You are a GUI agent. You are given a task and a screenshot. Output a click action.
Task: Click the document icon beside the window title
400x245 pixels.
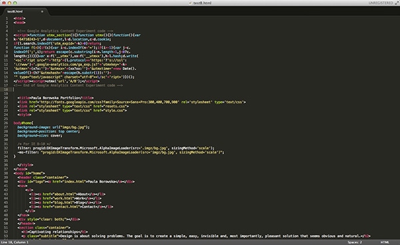190,3
